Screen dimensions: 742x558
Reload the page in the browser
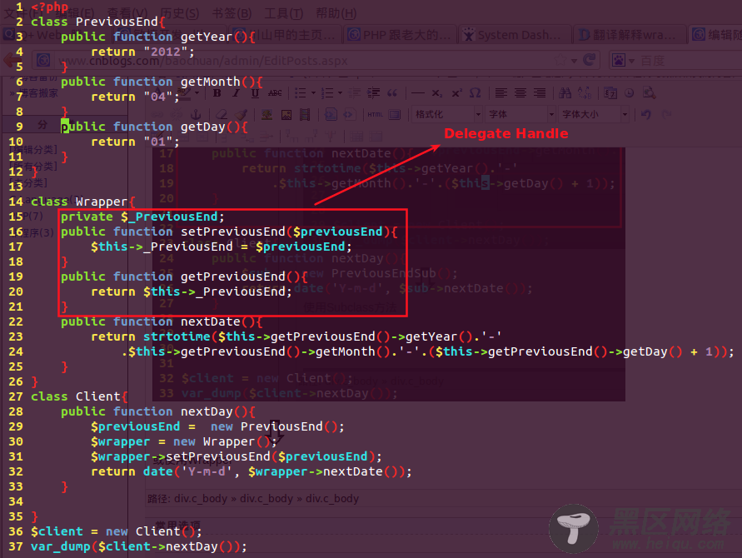point(589,60)
